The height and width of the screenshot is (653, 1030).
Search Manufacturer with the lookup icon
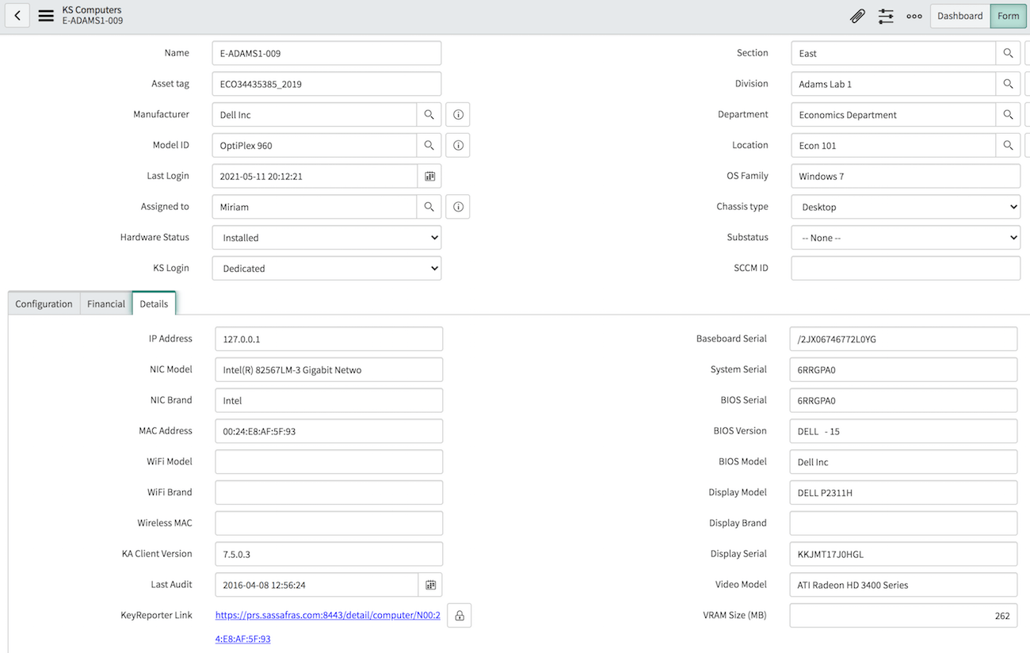[x=429, y=115]
